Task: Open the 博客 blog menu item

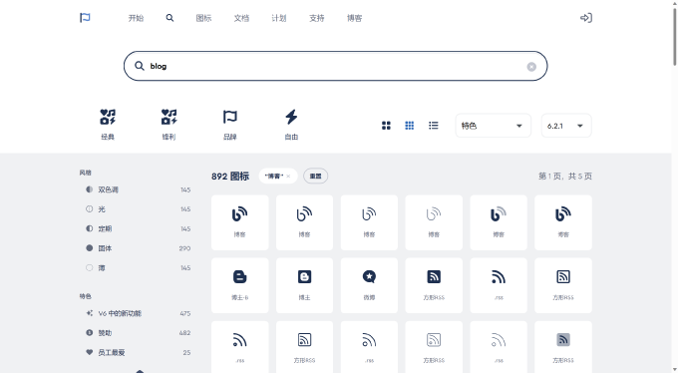Action: [x=355, y=18]
